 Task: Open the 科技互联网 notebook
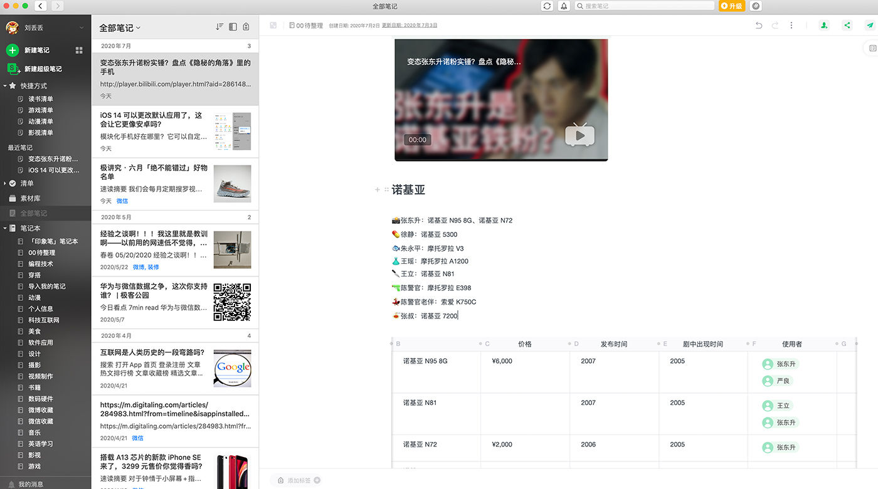pos(44,320)
